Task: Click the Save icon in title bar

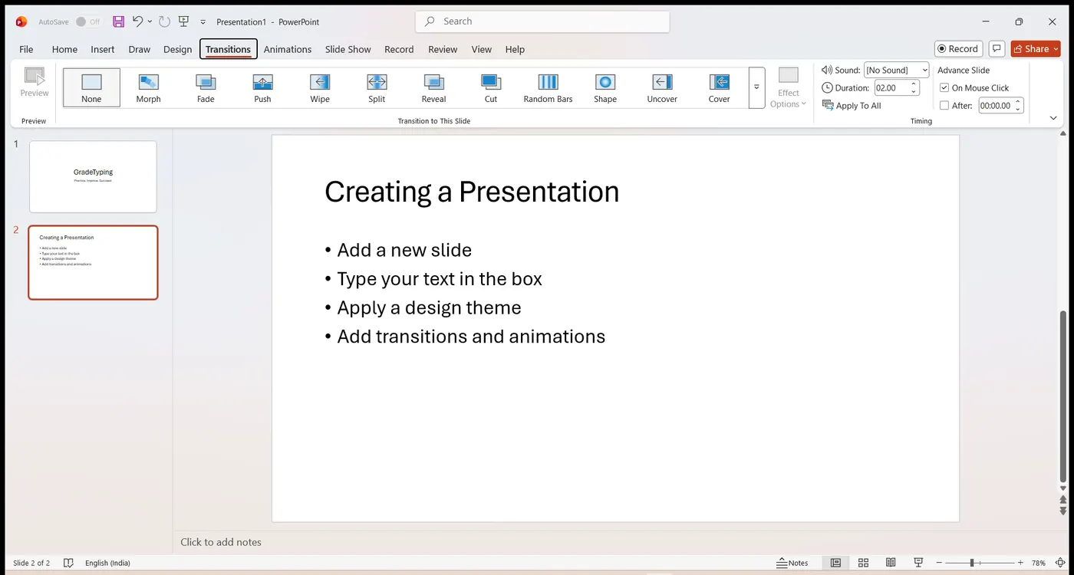Action: click(118, 21)
